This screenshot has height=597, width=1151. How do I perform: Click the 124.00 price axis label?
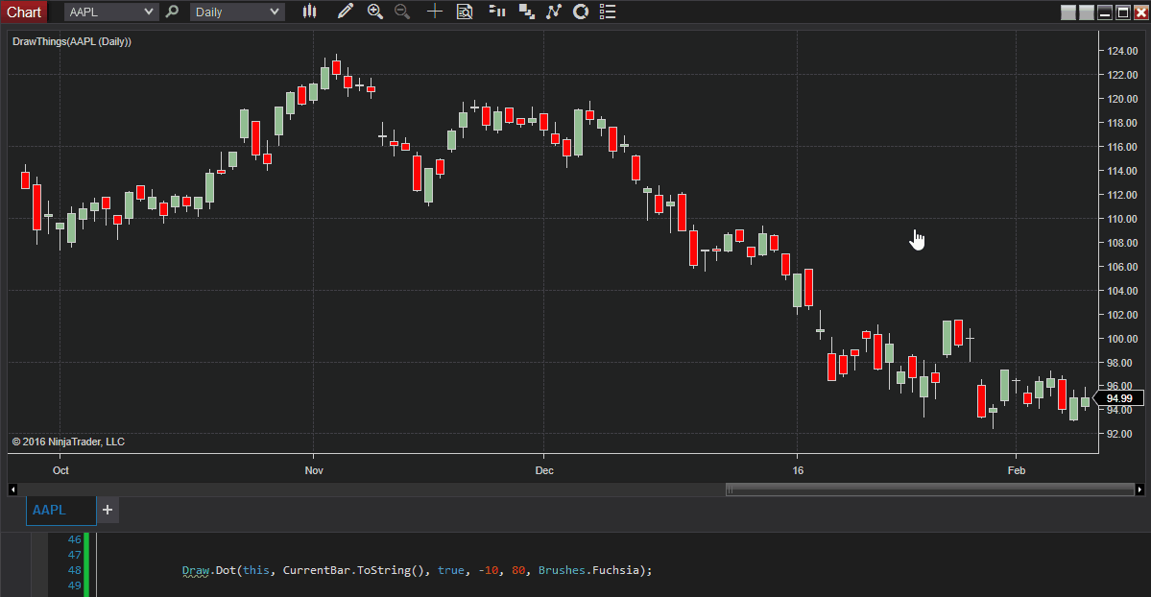point(1122,51)
